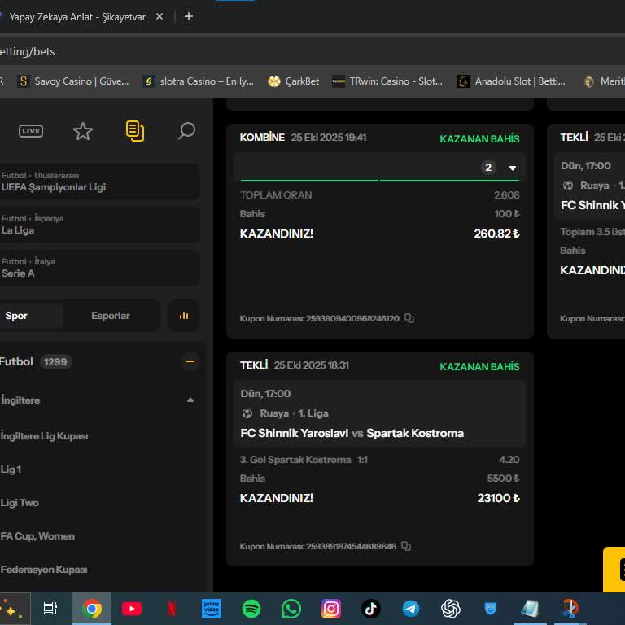Expand the Kombine bet selections dropdown
Image resolution: width=625 pixels, height=625 pixels.
513,168
